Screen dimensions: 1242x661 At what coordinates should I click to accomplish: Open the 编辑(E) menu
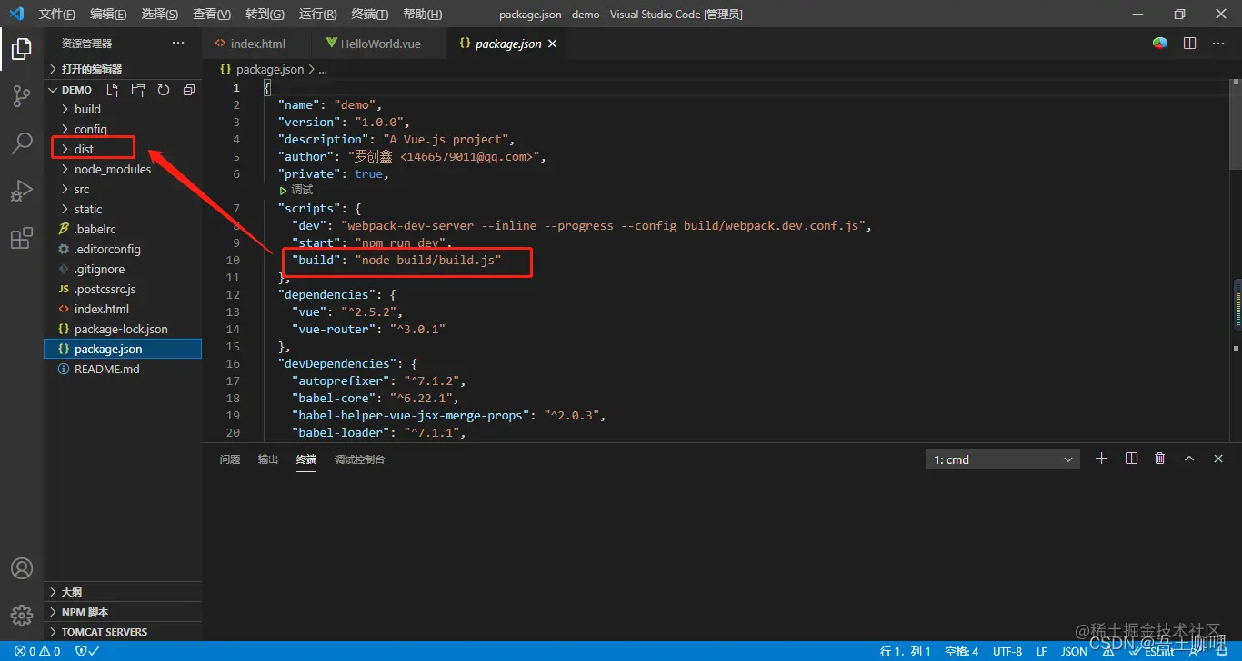(108, 15)
